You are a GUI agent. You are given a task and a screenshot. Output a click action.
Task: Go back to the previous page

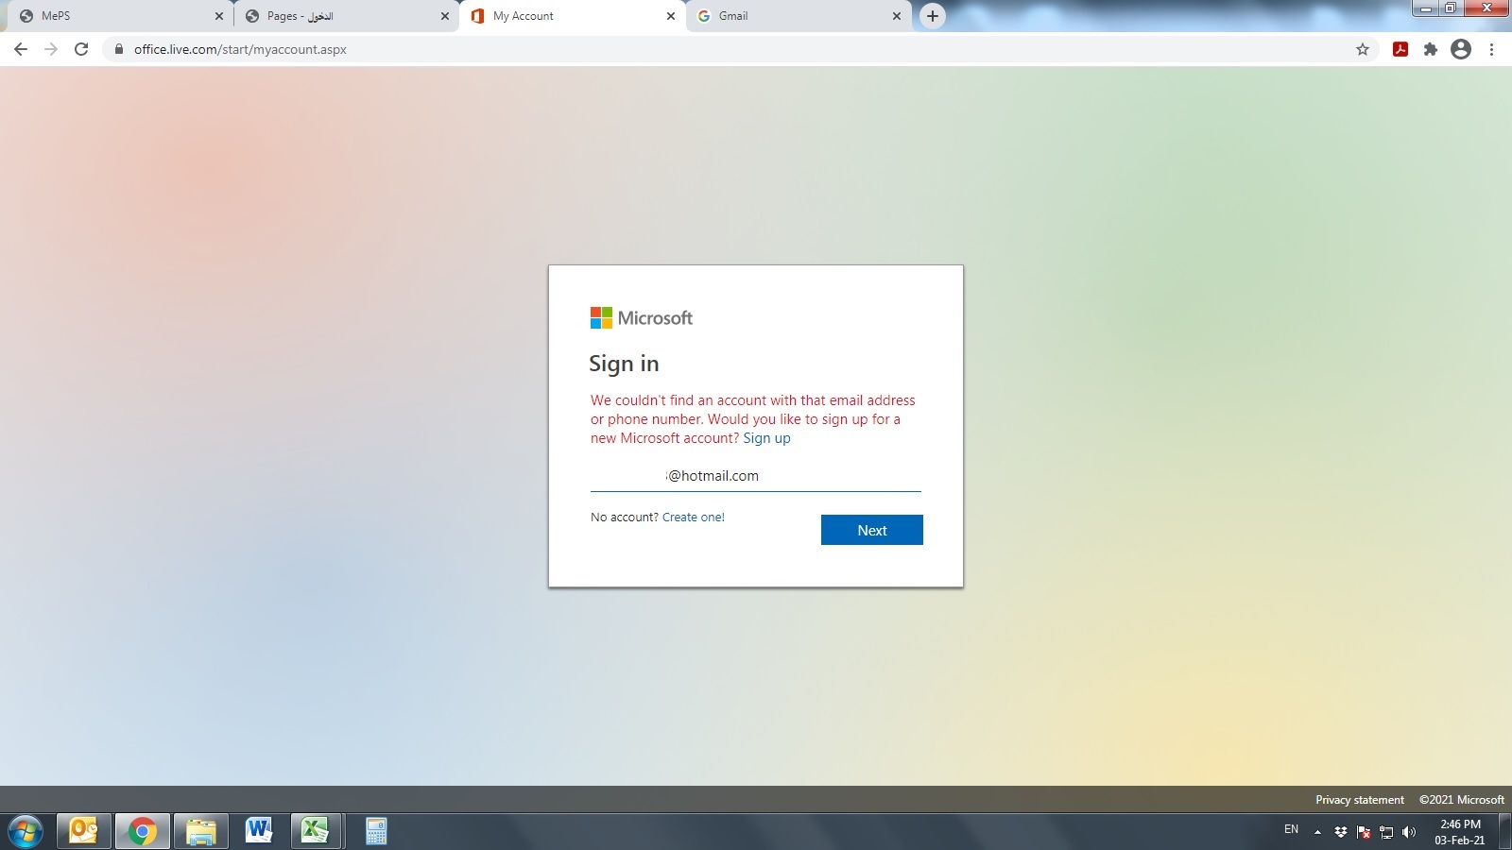(21, 49)
